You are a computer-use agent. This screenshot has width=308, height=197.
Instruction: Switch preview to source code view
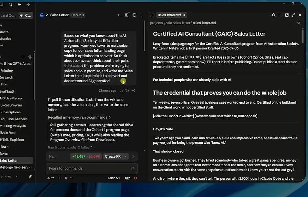299,23
